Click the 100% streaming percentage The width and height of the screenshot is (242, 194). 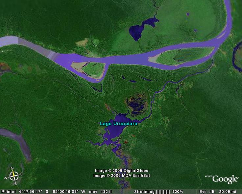pyautogui.click(x=178, y=192)
